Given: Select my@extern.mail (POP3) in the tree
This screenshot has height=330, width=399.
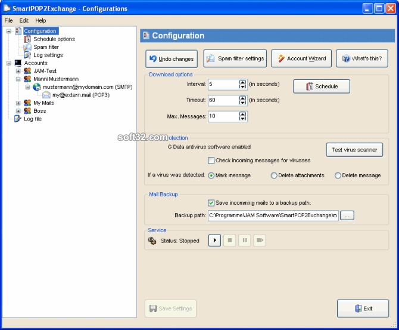Looking at the screenshot, I should click(81, 95).
